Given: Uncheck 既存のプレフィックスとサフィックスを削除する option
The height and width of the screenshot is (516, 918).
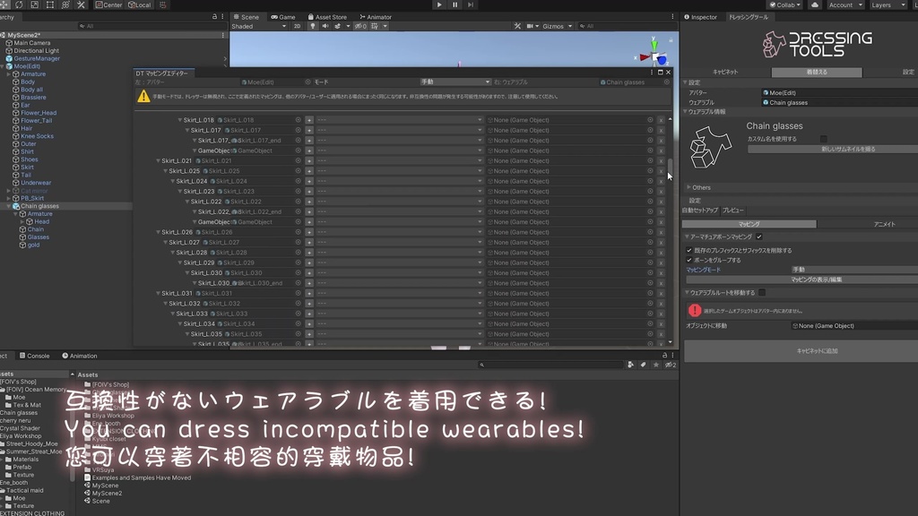Looking at the screenshot, I should [688, 250].
